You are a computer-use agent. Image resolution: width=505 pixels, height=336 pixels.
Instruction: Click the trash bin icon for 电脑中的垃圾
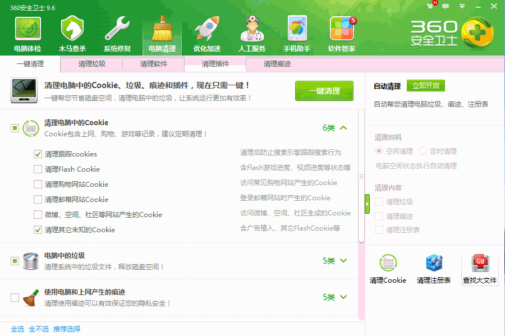(x=31, y=261)
